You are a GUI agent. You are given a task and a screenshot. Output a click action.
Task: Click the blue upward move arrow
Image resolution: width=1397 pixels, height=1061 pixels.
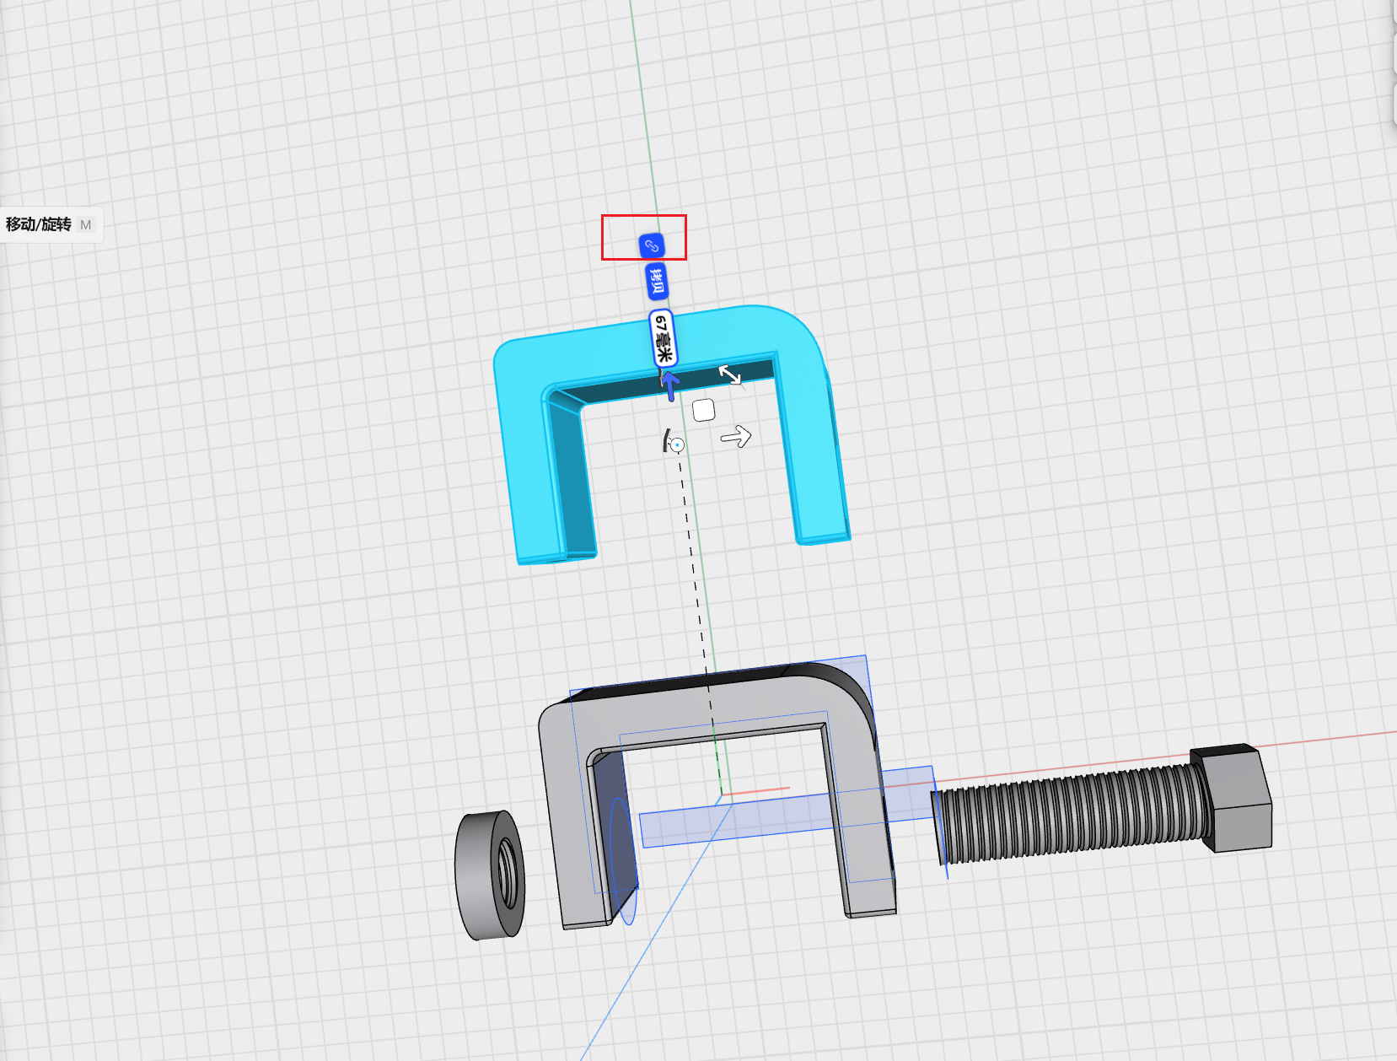pyautogui.click(x=670, y=386)
